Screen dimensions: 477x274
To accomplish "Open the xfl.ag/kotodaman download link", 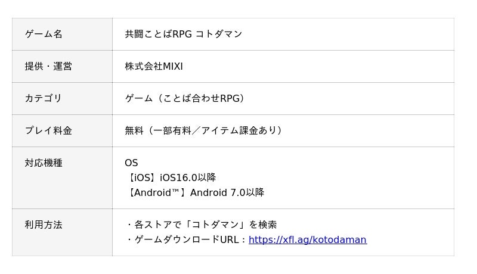I will (307, 240).
